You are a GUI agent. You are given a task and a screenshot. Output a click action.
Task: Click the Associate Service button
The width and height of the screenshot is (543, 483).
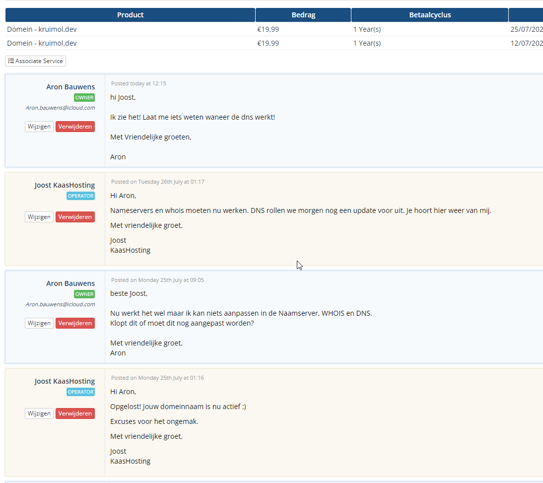point(36,61)
